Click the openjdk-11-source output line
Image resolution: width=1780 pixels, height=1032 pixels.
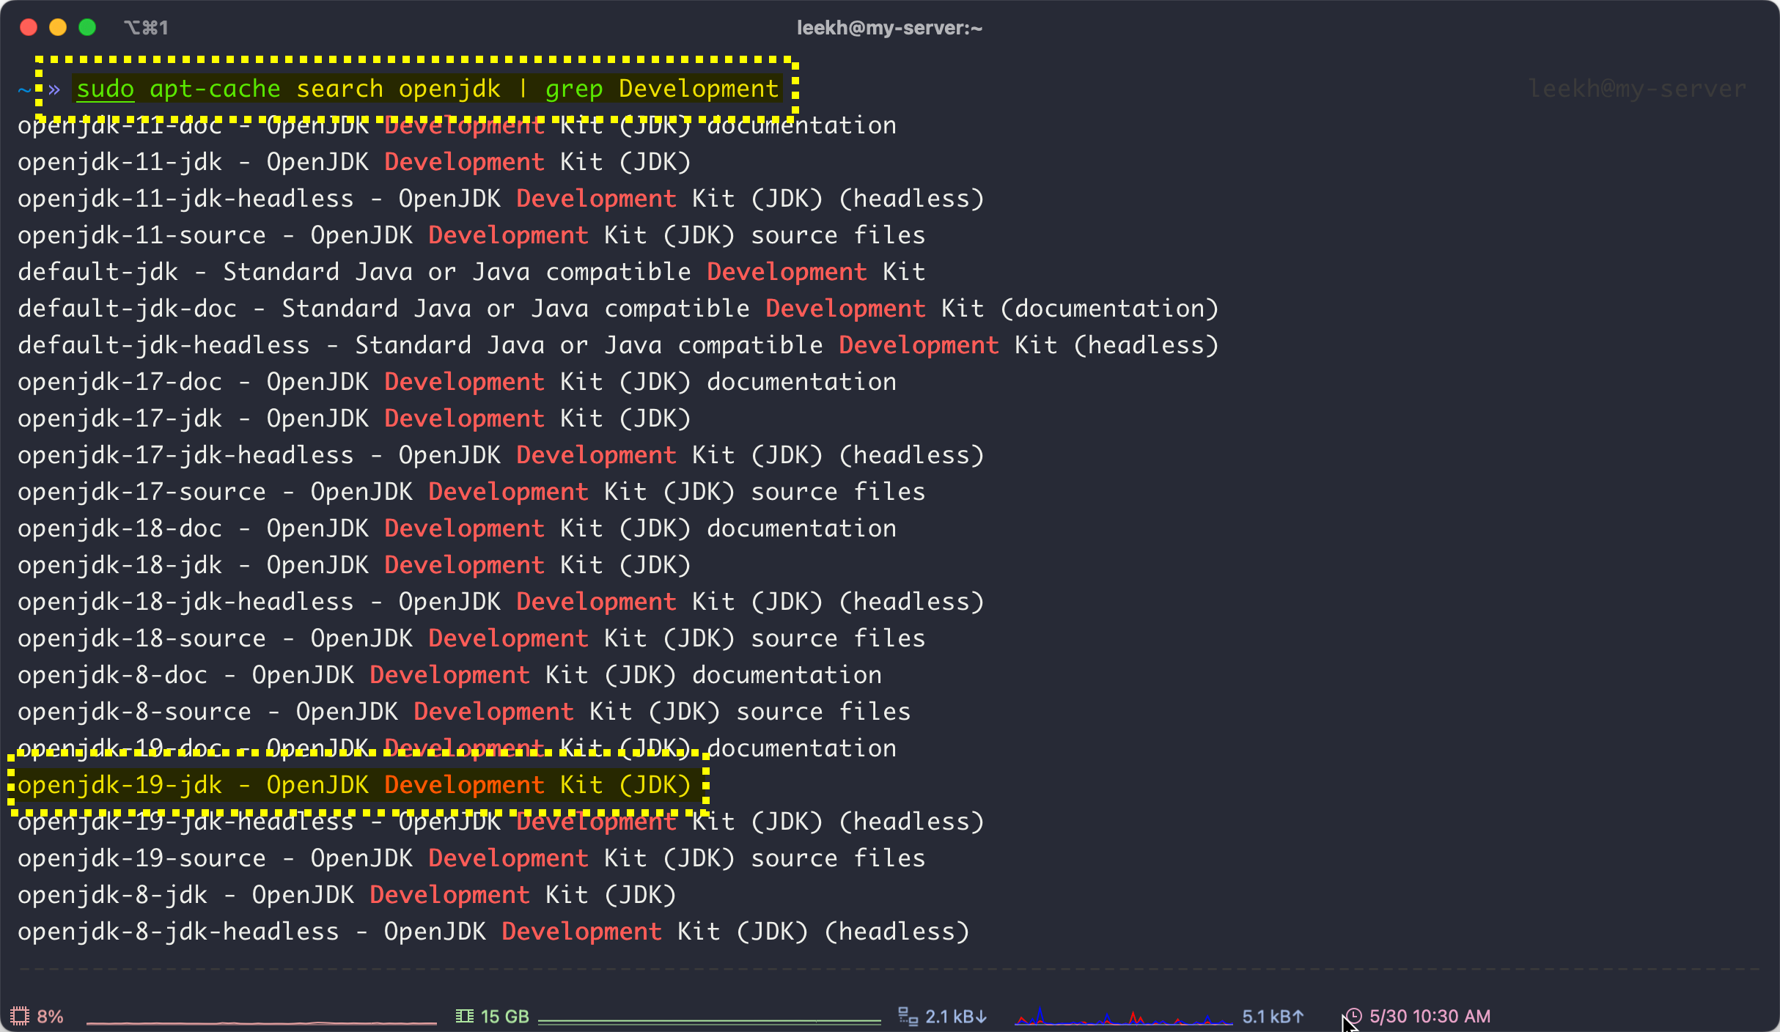(x=471, y=235)
